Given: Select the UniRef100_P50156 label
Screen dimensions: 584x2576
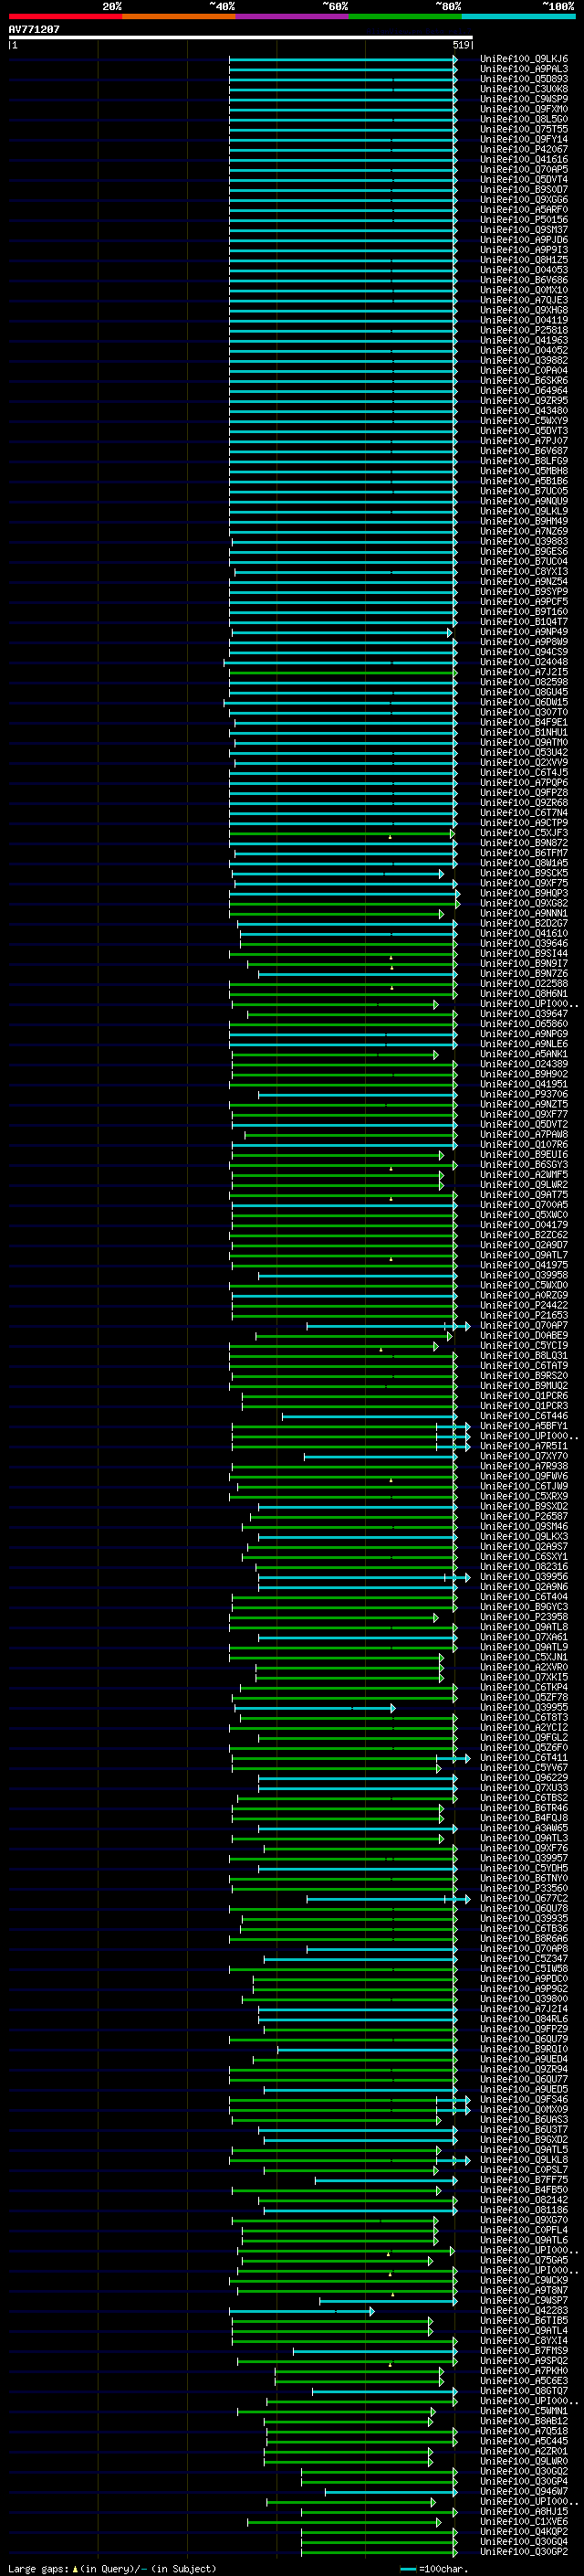Looking at the screenshot, I should click(524, 220).
